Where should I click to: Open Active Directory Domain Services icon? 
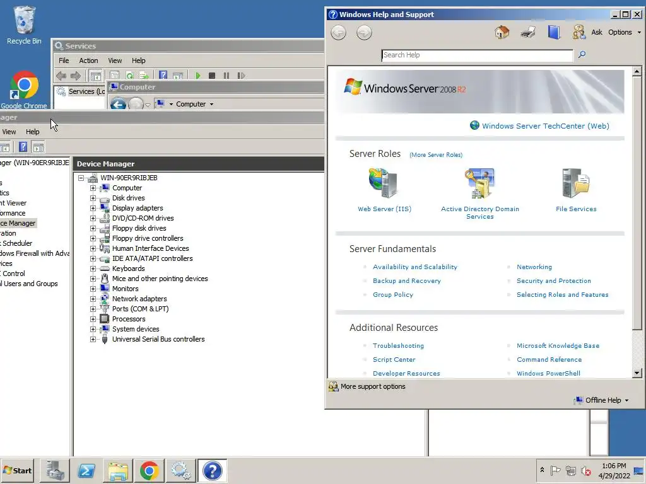[479, 183]
